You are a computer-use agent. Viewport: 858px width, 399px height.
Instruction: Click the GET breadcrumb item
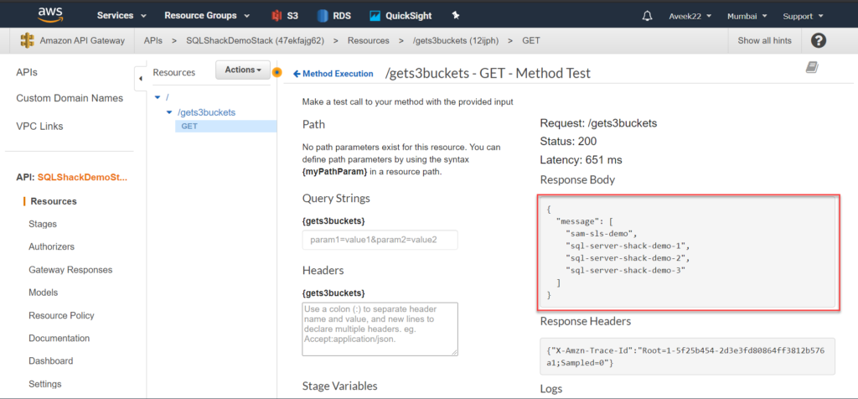pyautogui.click(x=531, y=40)
